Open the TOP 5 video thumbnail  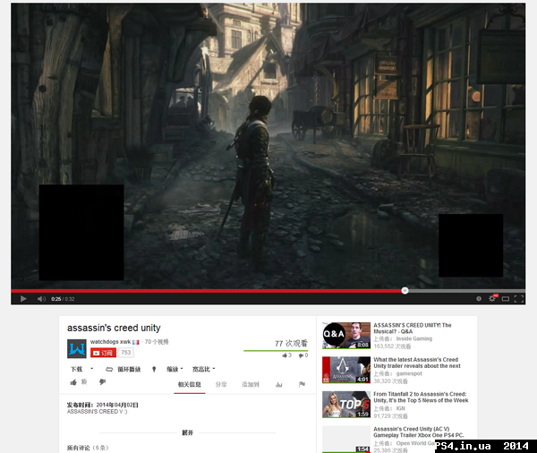[346, 405]
